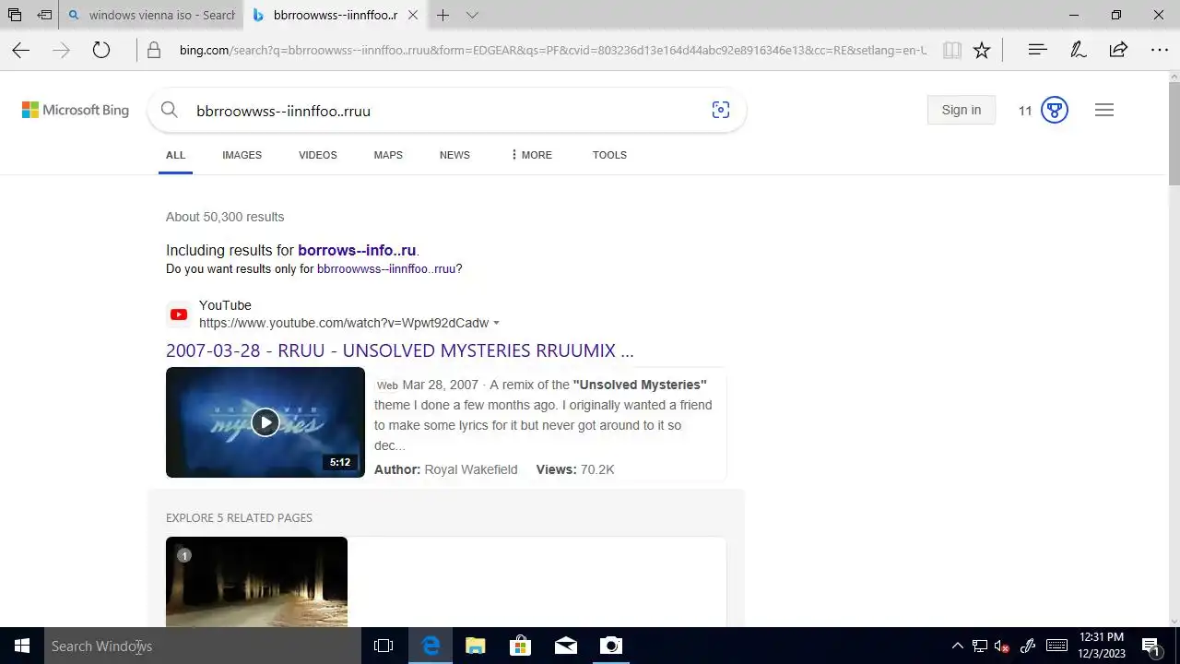The height and width of the screenshot is (664, 1180).
Task: Open the Hub favorites list icon
Action: (x=1037, y=50)
